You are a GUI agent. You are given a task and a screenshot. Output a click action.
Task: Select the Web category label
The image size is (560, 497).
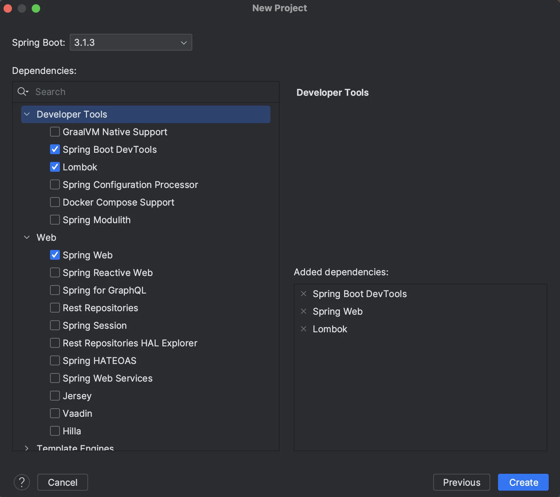pos(46,238)
